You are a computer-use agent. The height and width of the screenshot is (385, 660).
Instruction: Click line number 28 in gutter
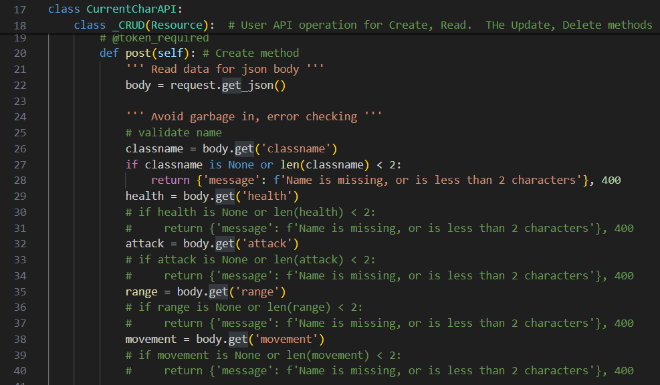20,180
